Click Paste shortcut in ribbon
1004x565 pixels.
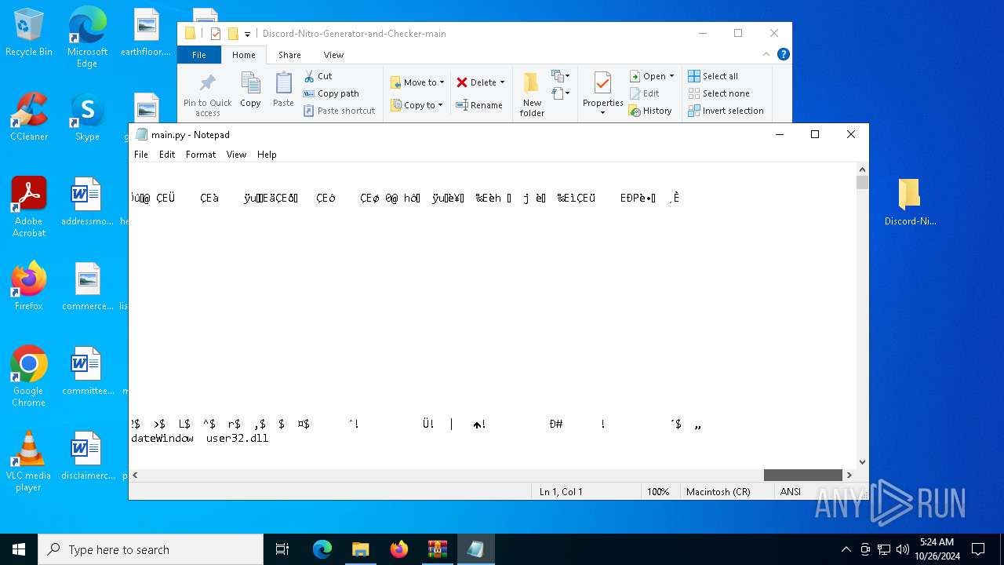340,111
